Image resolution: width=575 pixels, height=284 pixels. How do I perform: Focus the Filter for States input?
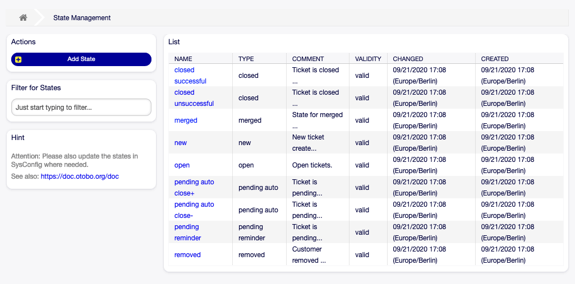[81, 108]
